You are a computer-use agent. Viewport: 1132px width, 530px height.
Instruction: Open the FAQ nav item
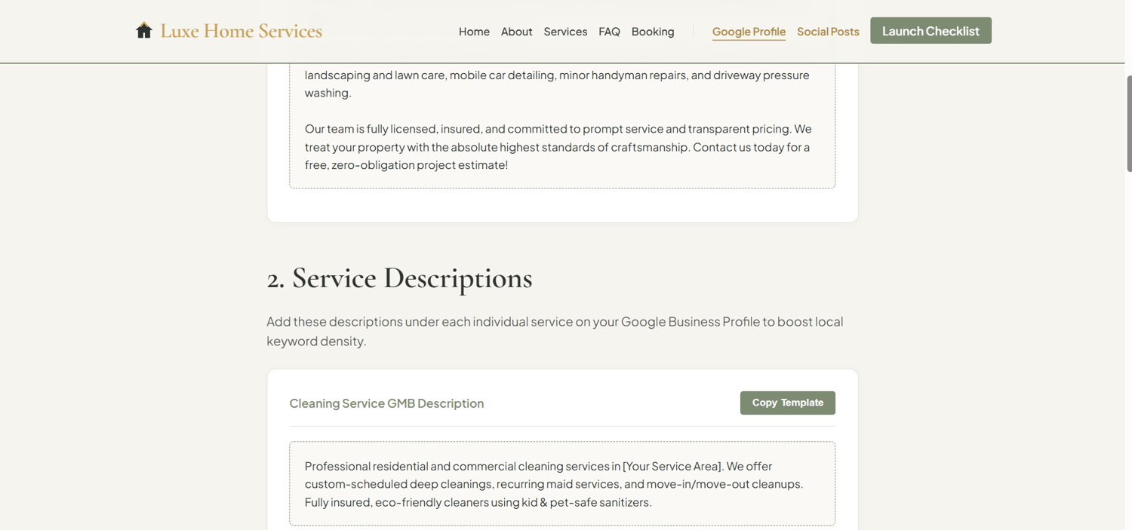coord(609,32)
